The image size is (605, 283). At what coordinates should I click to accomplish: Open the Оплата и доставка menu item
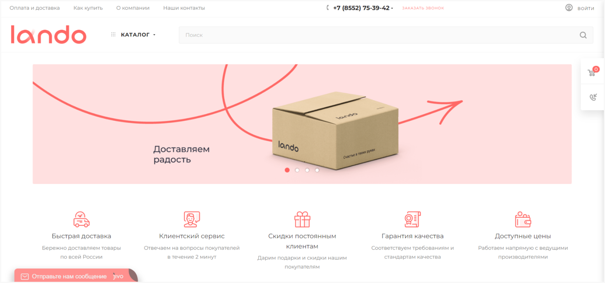tap(35, 8)
